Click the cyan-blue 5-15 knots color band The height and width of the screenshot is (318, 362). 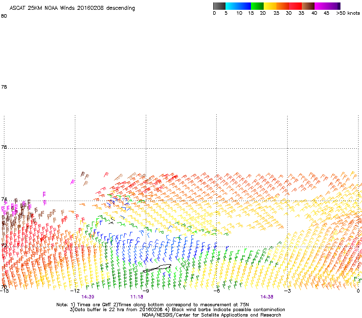tap(238, 6)
